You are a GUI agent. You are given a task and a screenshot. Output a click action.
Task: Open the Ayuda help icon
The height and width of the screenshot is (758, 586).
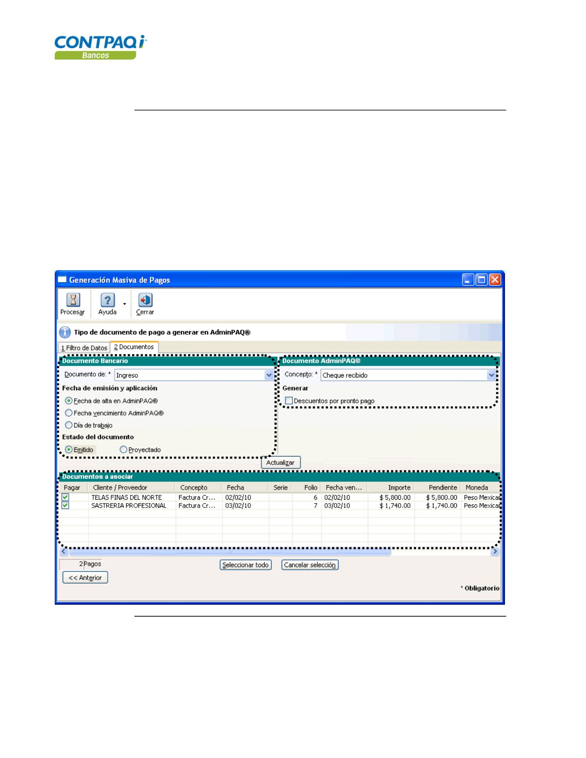107,300
